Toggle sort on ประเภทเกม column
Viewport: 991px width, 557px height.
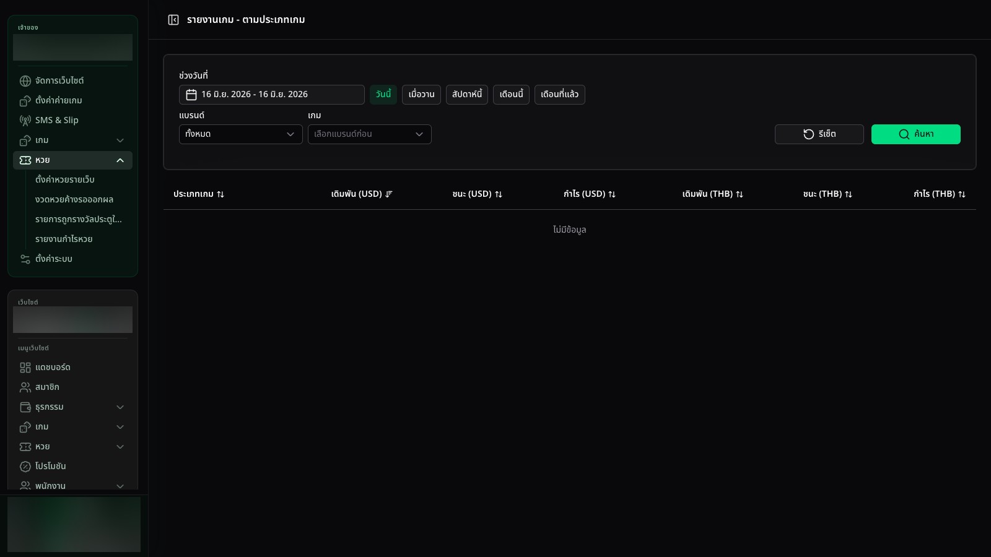coord(199,194)
